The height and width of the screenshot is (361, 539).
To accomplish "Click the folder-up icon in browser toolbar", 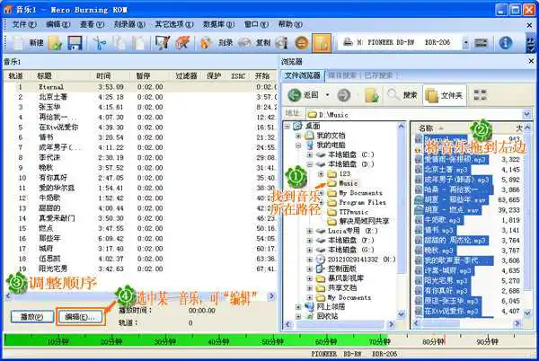I will tap(372, 95).
